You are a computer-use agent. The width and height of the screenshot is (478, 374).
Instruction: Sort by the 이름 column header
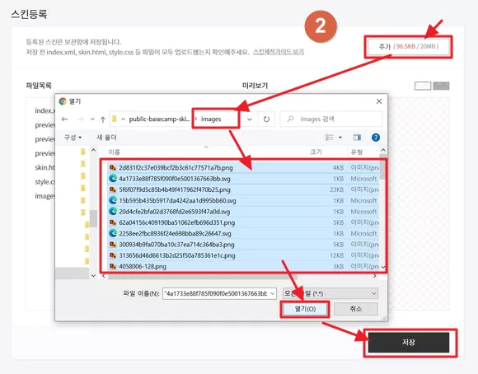coord(114,152)
